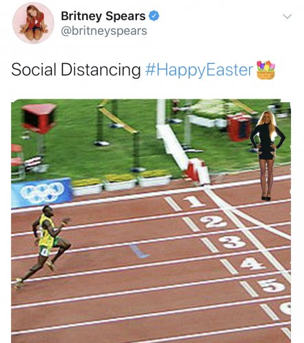304x343 pixels.
Task: Click the lane number 4 marking
Action: coord(253,263)
